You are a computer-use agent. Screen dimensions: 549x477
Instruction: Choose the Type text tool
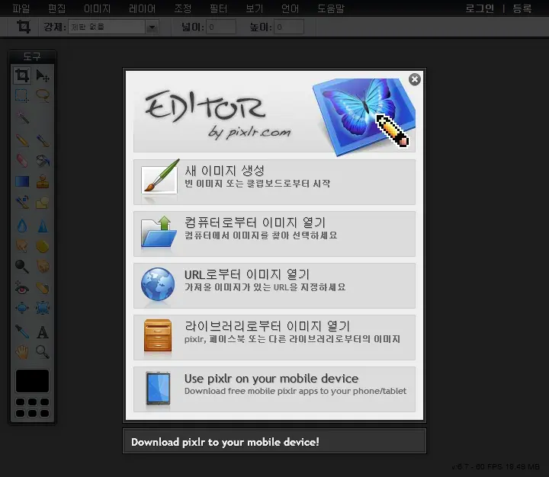coord(43,331)
